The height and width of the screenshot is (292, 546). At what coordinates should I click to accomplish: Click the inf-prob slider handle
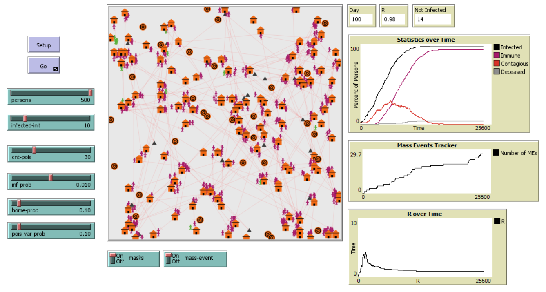point(51,177)
